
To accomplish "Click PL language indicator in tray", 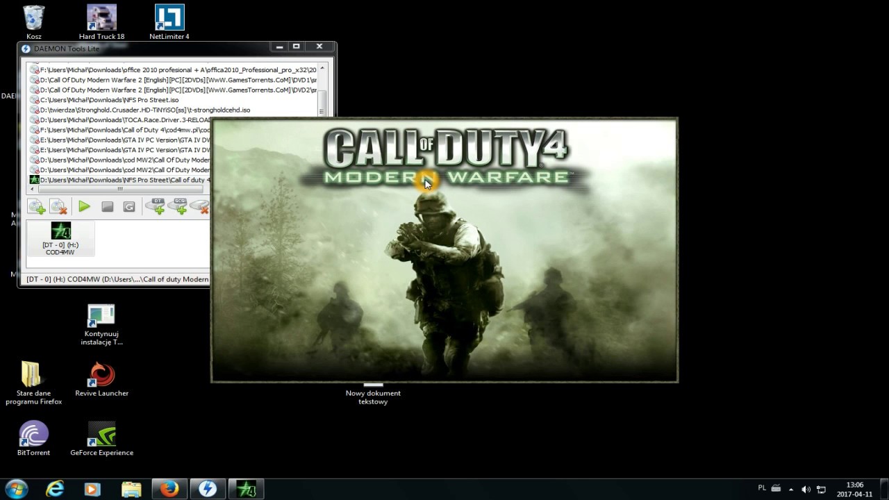I will coord(762,488).
